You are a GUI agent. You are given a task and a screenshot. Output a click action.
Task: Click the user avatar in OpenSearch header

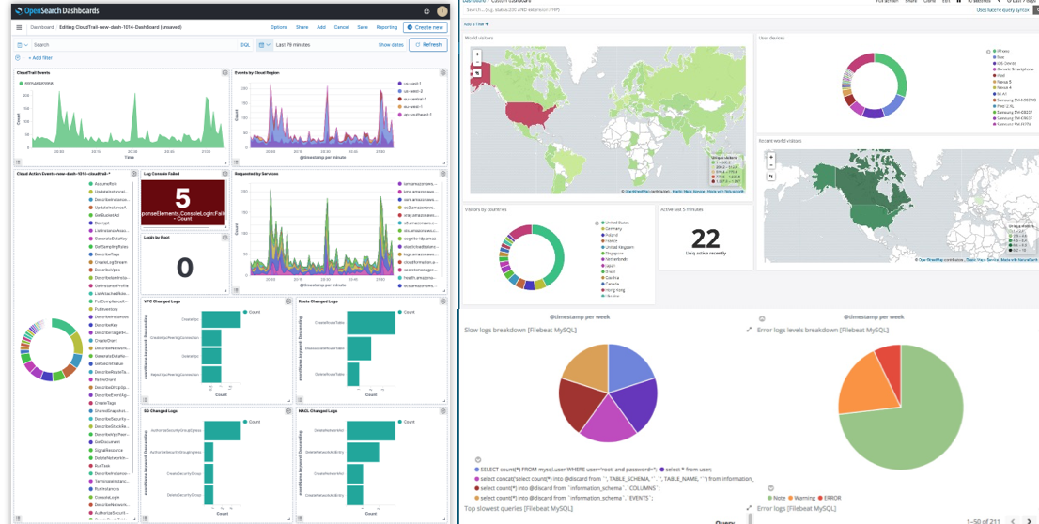pyautogui.click(x=442, y=10)
